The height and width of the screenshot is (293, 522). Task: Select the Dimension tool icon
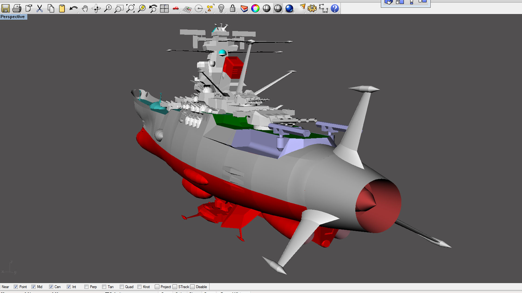point(323,8)
